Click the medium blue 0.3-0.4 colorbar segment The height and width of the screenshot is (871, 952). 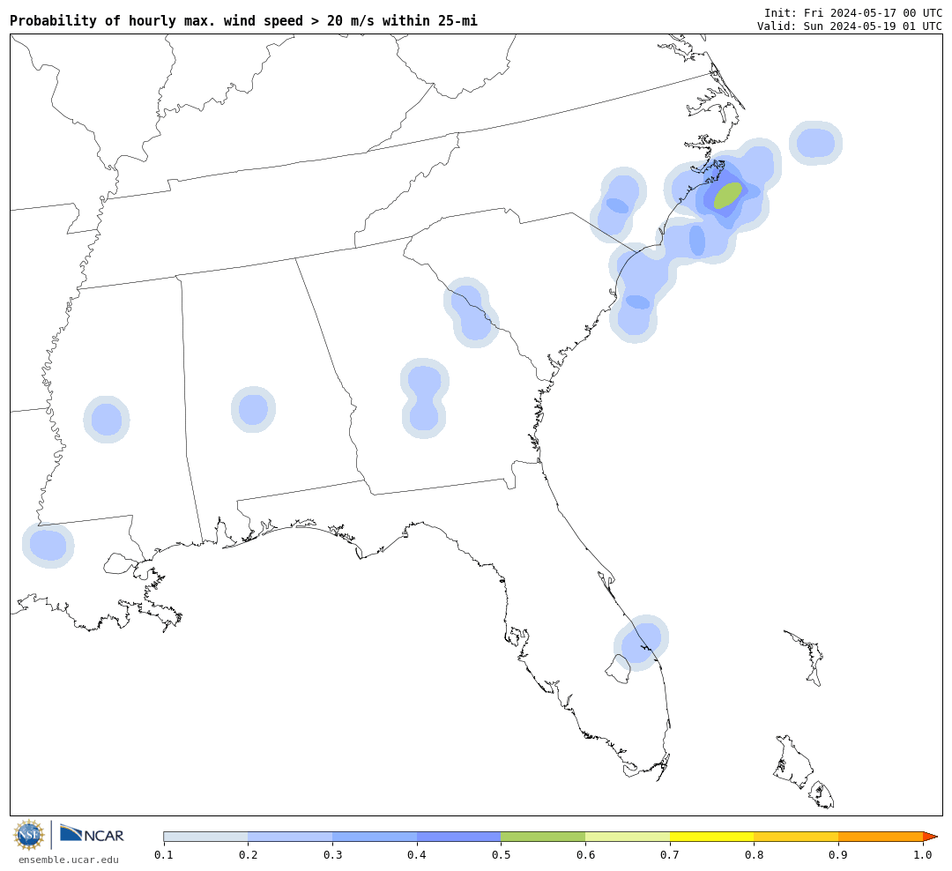pos(375,837)
